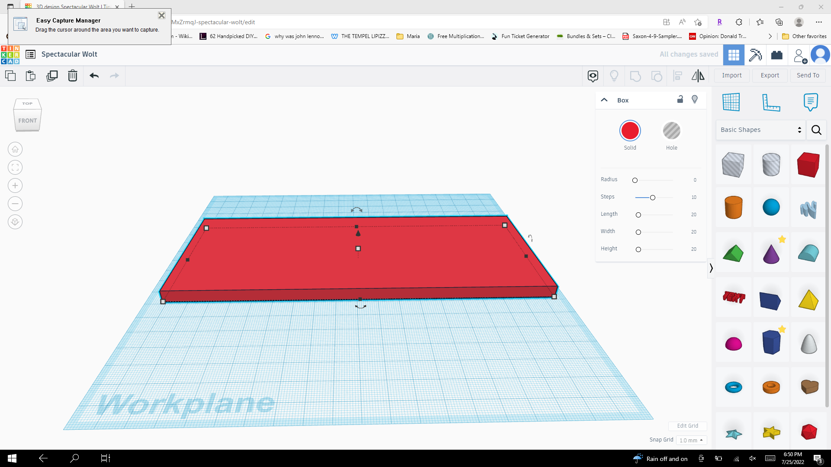Click the Align tool icon
This screenshot has height=467, width=831.
(677, 76)
